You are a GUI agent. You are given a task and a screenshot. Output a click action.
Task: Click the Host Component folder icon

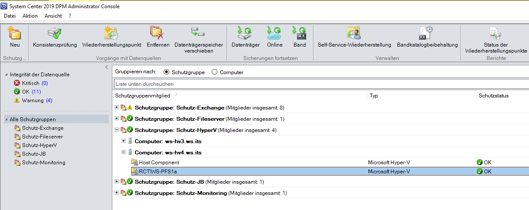click(135, 163)
